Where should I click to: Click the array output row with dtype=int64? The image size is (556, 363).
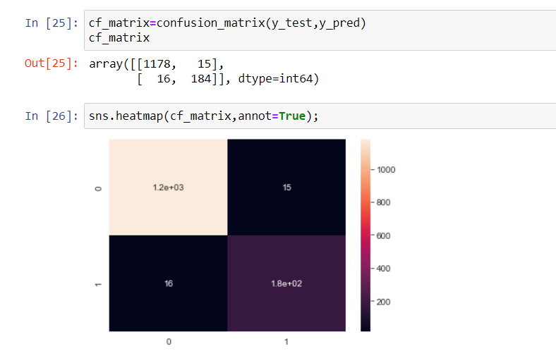228,79
